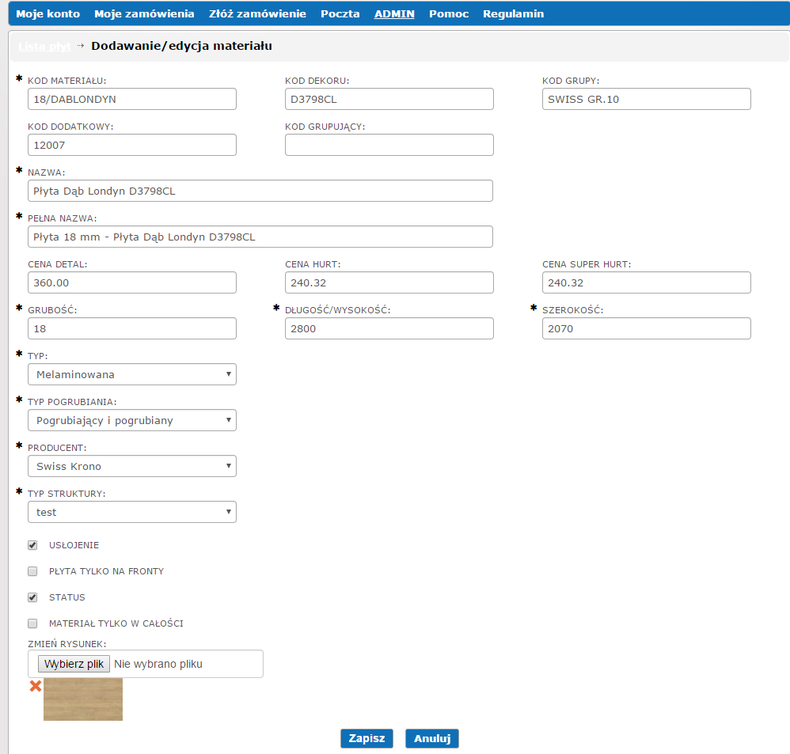The image size is (790, 754).
Task: Check the Materiał tylko w całości option
Action: tap(33, 623)
